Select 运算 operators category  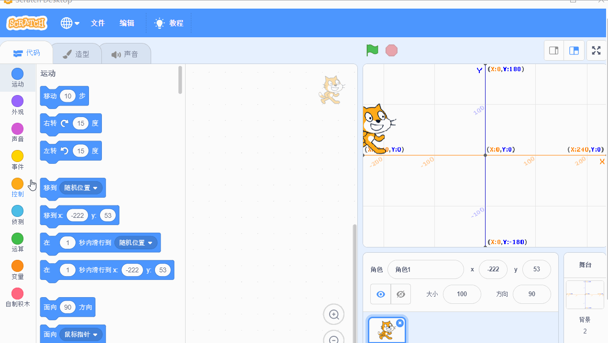point(18,243)
